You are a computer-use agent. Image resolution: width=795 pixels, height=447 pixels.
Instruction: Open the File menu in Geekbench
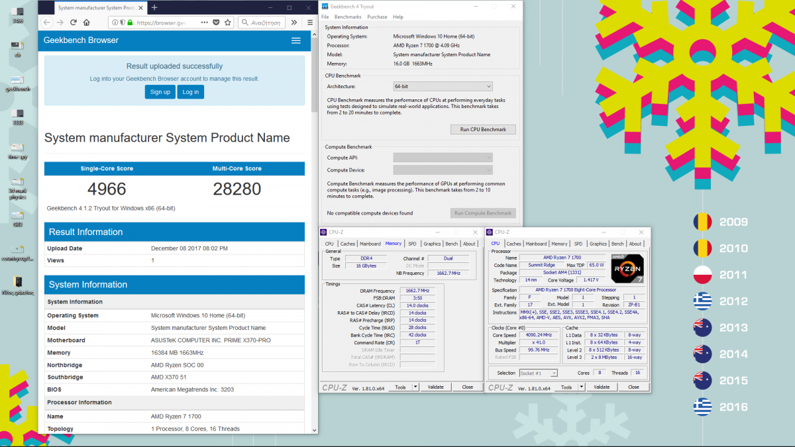tap(325, 17)
